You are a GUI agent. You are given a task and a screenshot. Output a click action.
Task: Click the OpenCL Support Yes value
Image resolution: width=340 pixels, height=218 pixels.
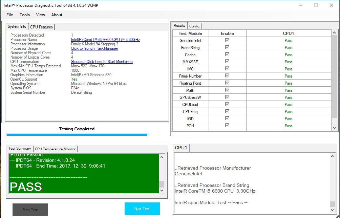pyautogui.click(x=74, y=79)
